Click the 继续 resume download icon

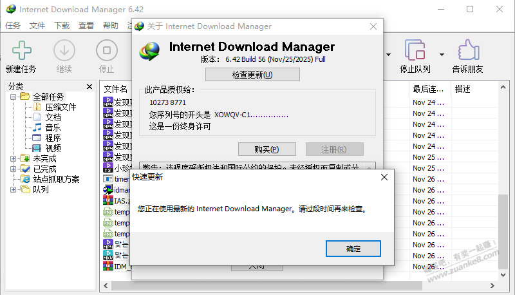(x=64, y=50)
